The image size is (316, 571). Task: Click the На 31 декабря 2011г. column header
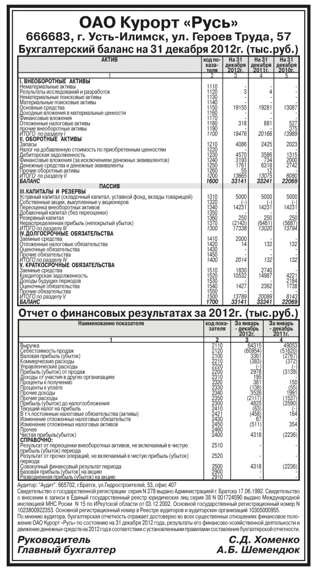pos(261,65)
